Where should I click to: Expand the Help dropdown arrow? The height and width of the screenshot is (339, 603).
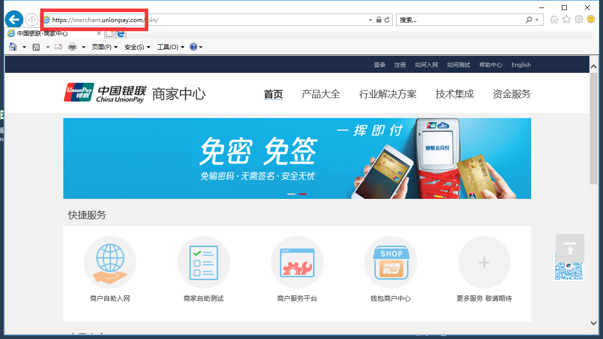point(201,47)
